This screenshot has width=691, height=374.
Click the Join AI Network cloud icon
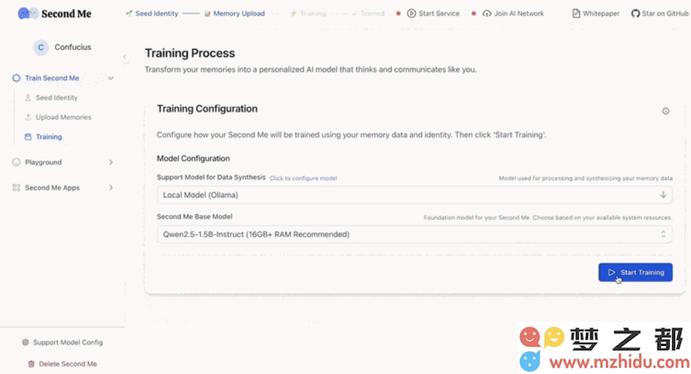click(x=487, y=14)
